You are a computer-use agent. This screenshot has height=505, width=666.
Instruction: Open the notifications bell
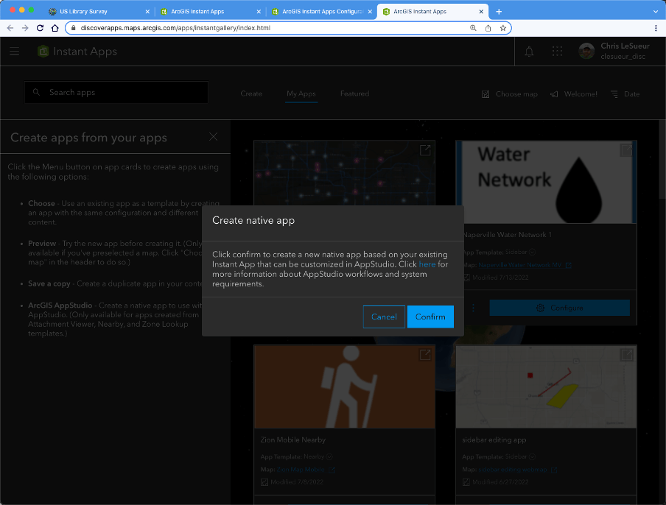[x=529, y=52]
